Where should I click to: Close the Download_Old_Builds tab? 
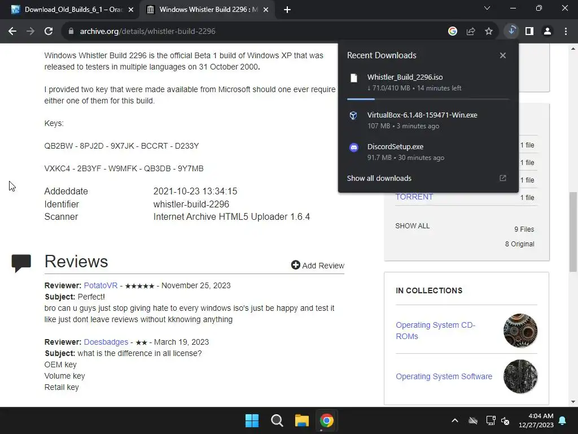pyautogui.click(x=131, y=10)
